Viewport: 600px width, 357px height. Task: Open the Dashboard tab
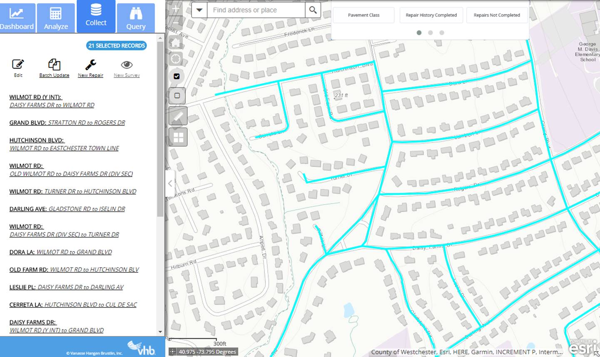click(x=17, y=18)
